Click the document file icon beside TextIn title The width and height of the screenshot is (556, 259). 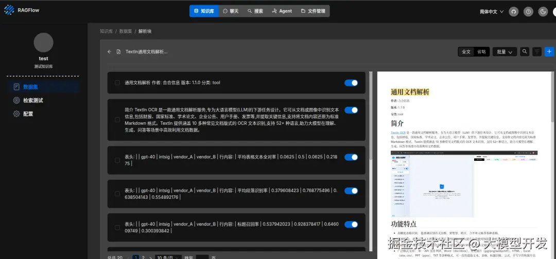coord(119,52)
